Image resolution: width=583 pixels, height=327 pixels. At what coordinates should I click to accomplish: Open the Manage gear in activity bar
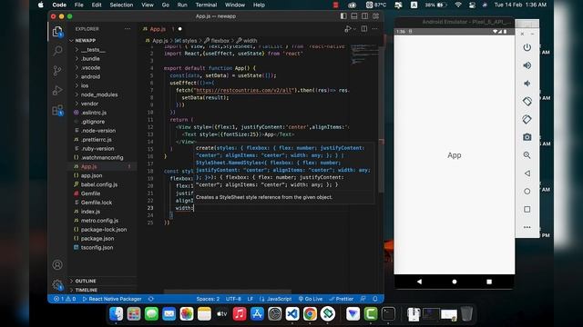57,284
